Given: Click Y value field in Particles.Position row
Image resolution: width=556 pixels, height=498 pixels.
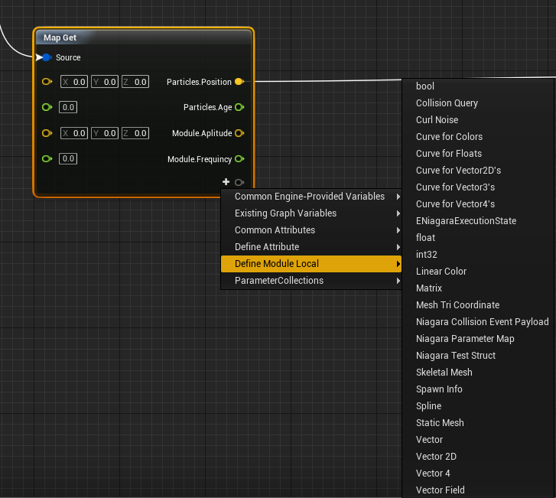Looking at the screenshot, I should pyautogui.click(x=105, y=82).
